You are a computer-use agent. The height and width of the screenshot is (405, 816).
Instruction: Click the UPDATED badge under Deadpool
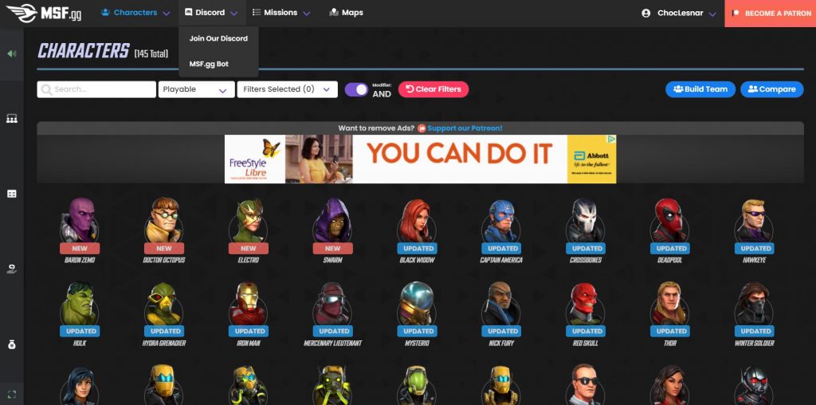click(x=669, y=249)
